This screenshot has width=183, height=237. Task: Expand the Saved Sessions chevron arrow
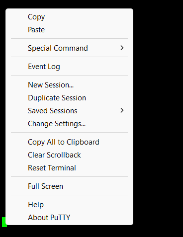click(122, 110)
